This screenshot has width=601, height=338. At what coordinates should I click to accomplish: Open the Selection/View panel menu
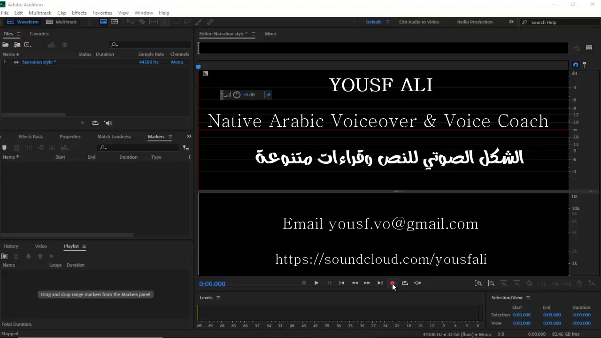pos(528,298)
